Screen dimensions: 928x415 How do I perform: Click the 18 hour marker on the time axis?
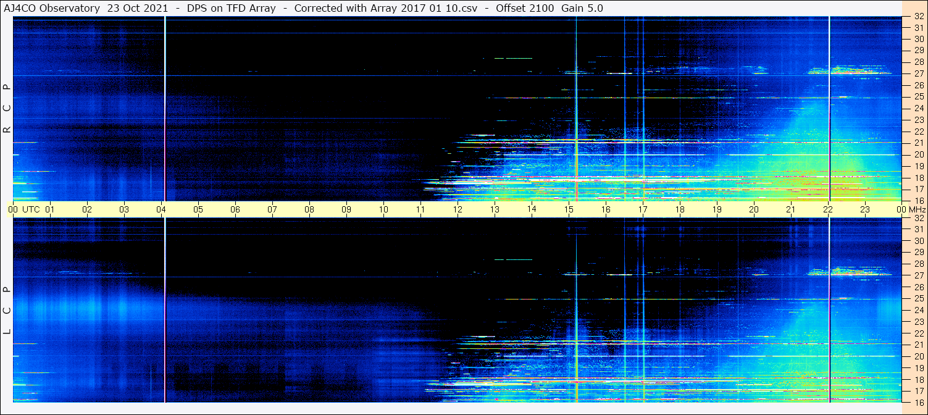click(680, 209)
